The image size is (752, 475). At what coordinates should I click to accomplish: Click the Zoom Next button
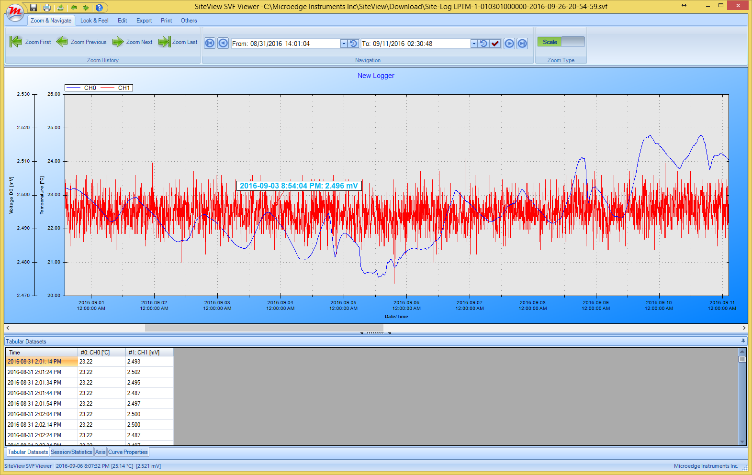(133, 42)
